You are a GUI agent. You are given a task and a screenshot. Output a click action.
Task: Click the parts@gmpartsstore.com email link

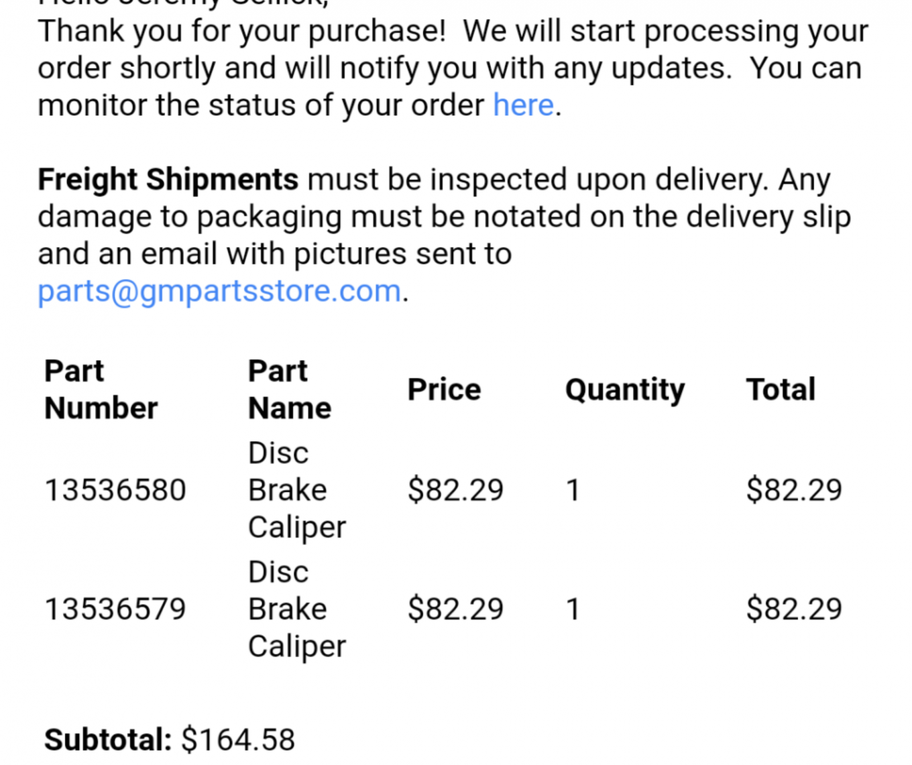click(x=219, y=292)
